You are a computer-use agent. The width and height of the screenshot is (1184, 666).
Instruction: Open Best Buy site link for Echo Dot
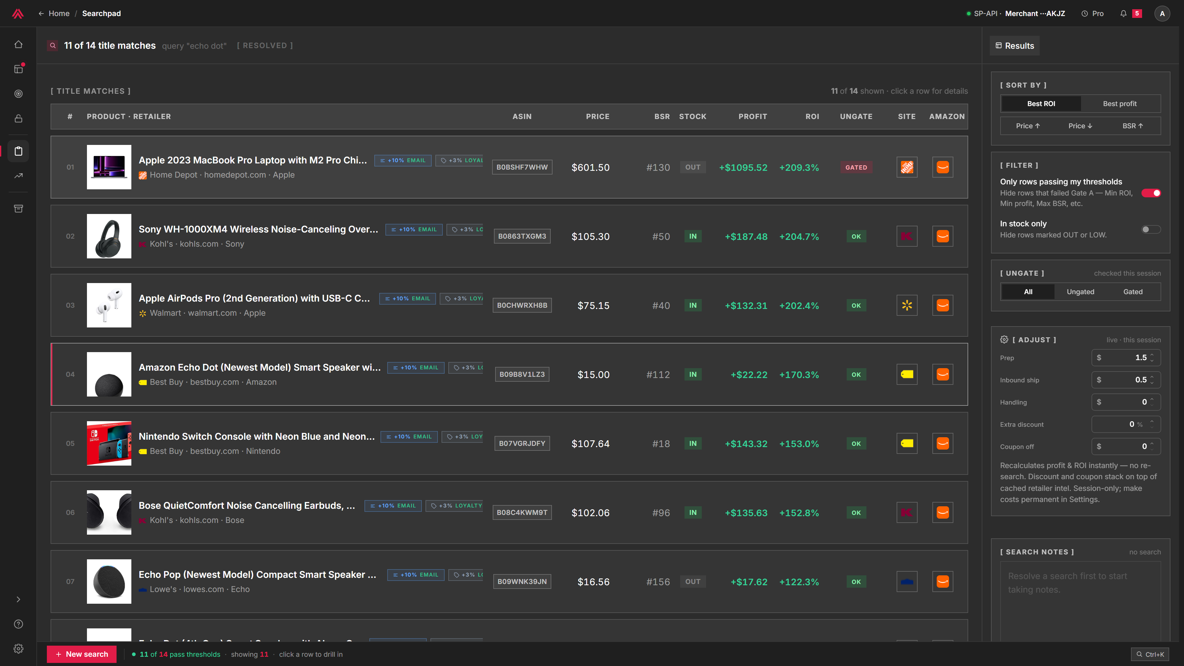907,374
